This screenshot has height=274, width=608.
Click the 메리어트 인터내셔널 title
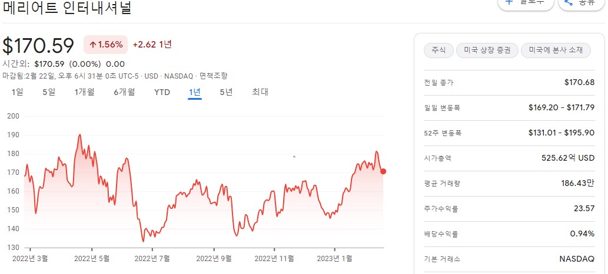click(67, 8)
